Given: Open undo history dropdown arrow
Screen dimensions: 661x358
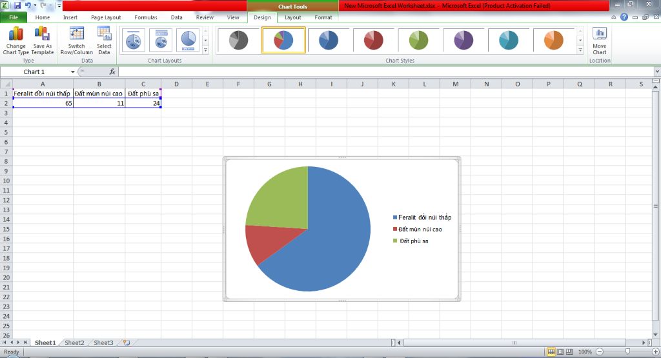Looking at the screenshot, I should [x=35, y=5].
